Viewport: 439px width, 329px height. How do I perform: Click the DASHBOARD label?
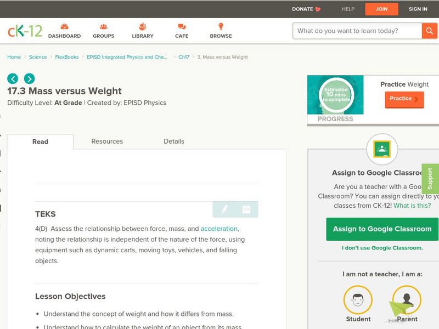64,36
